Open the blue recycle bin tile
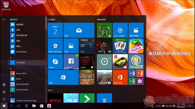This screenshot has height=109, width=195. click(x=104, y=98)
